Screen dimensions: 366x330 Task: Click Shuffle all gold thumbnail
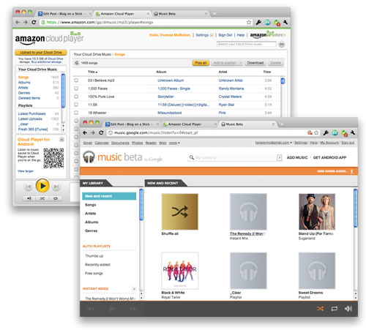[x=180, y=211]
